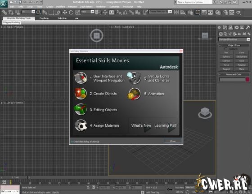Select the Move tool icon
Viewport: 252px width, 194px height.
65,13
